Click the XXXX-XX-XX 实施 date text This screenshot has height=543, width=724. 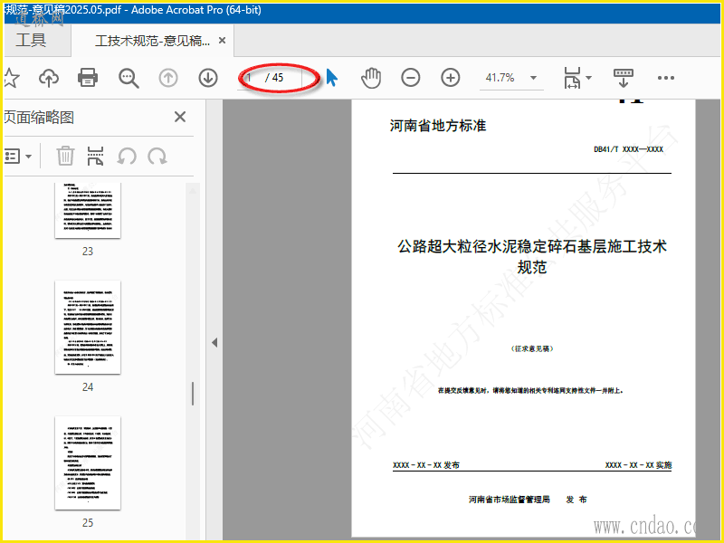[x=638, y=465]
